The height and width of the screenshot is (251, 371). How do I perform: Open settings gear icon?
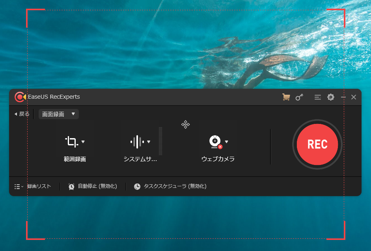(330, 97)
